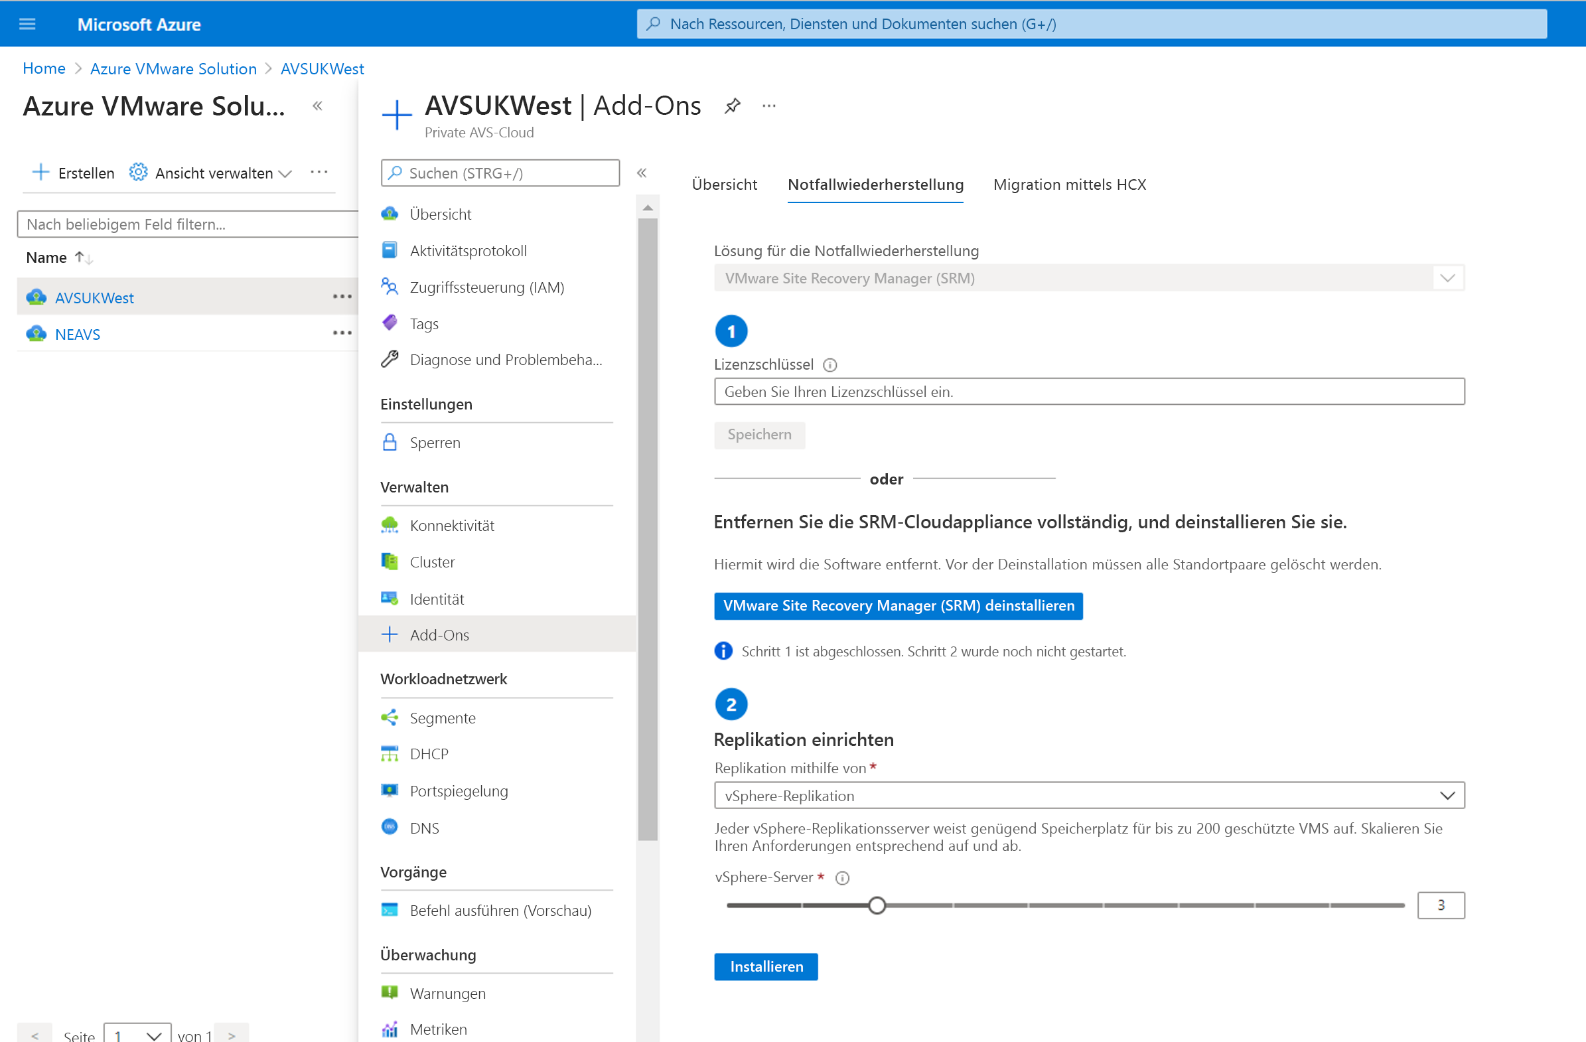This screenshot has width=1586, height=1042.
Task: Sort the list by Name column
Action: click(58, 258)
